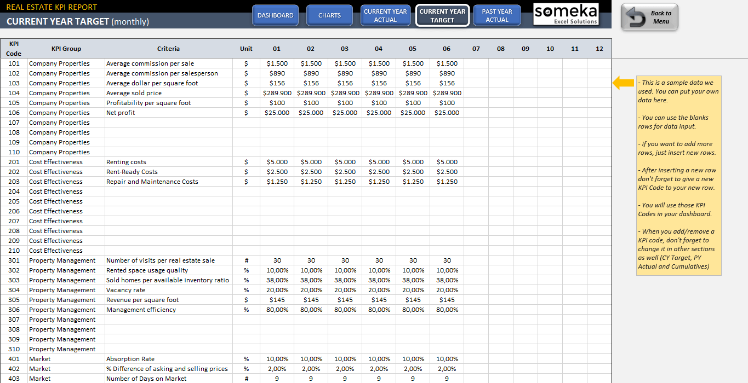The height and width of the screenshot is (383, 748).
Task: Click 'Rented space usage quality' cell
Action: (x=168, y=270)
